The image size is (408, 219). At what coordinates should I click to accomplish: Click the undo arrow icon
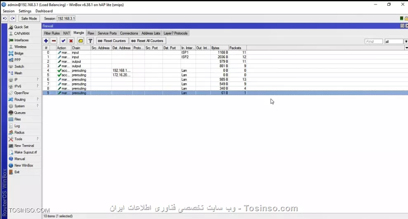5,19
